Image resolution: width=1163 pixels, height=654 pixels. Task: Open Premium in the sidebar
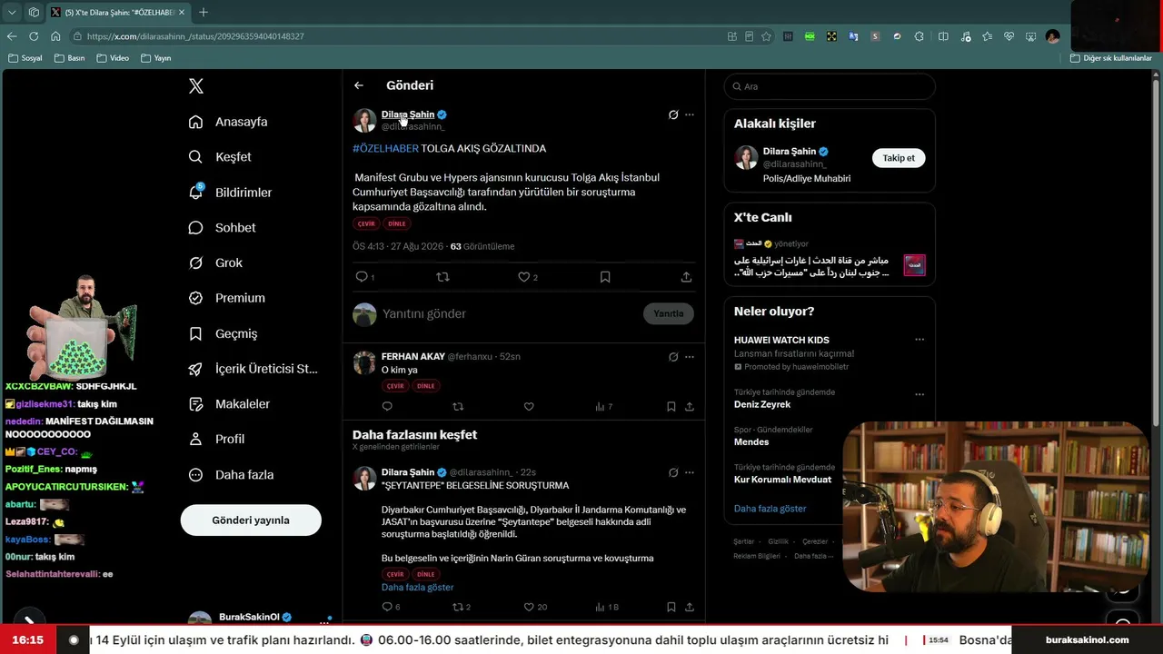tap(226, 298)
